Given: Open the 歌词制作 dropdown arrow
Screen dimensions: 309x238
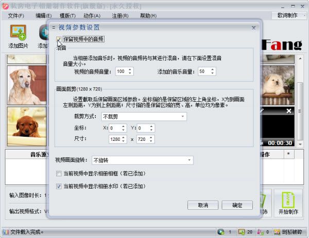Looking at the screenshot, I should click(304, 15).
